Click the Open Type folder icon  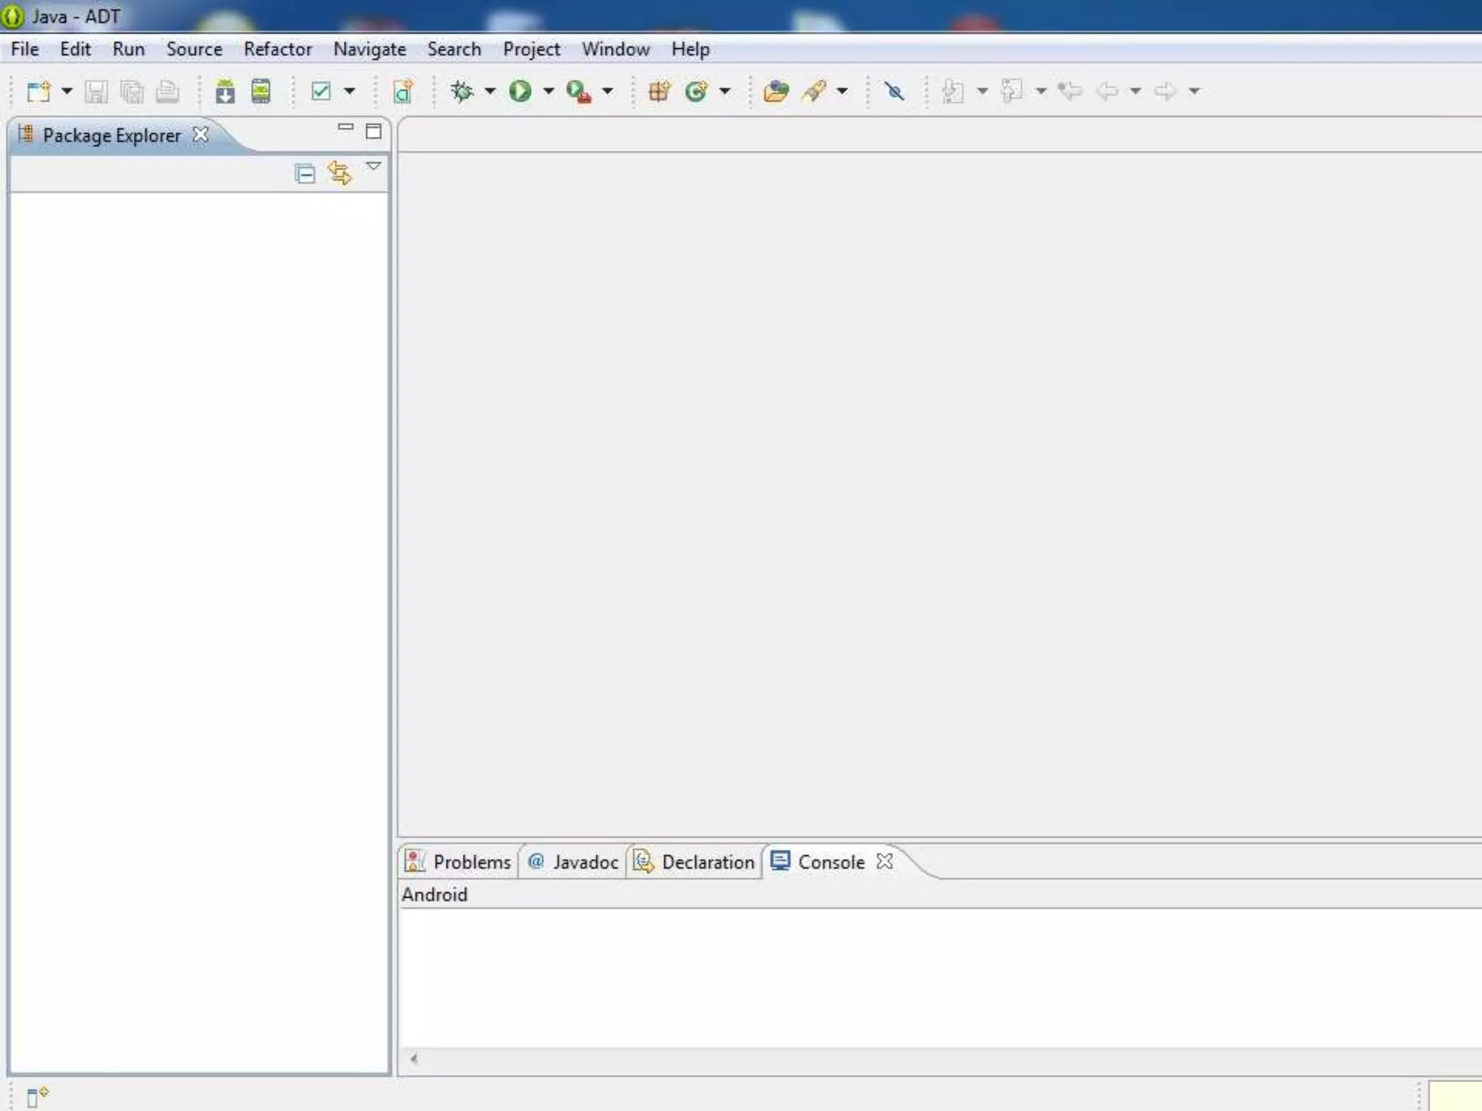(x=776, y=91)
